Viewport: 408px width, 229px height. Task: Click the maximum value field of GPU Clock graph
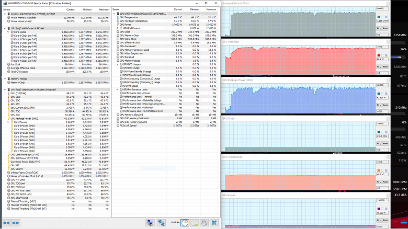(x=383, y=123)
